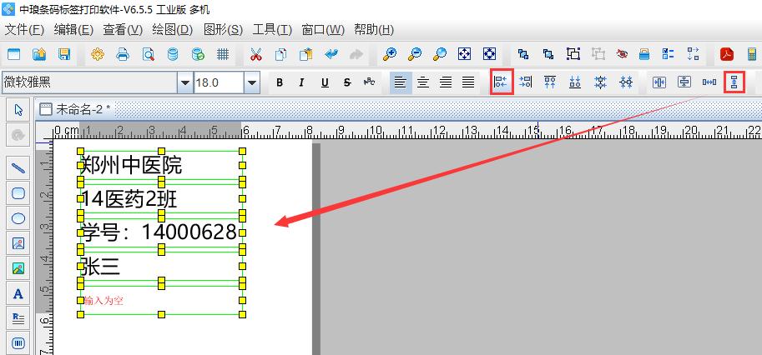
Task: Click the plain magnifier zoom icon
Action: point(439,54)
